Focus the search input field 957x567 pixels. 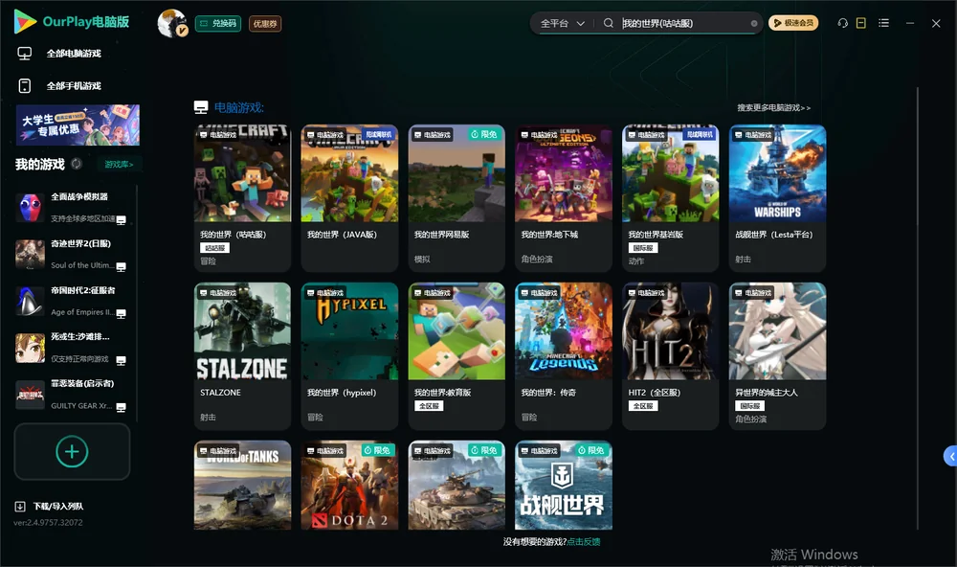click(x=683, y=23)
